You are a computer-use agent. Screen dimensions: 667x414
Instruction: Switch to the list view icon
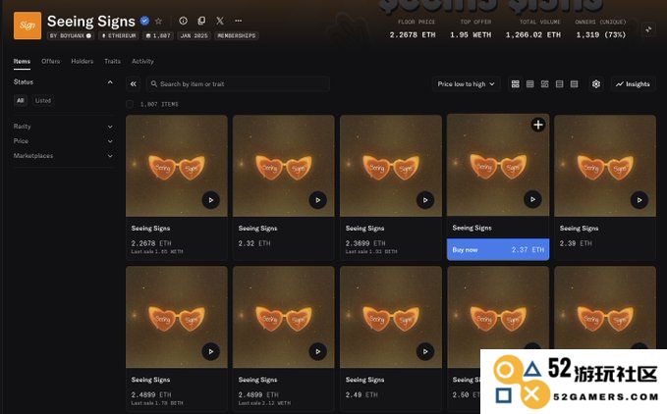[x=559, y=84]
